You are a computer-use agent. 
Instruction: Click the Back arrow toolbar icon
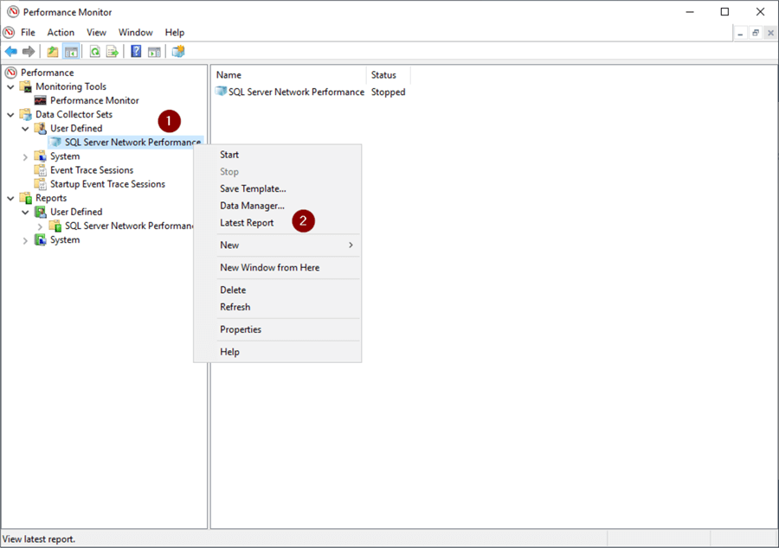pyautogui.click(x=11, y=52)
